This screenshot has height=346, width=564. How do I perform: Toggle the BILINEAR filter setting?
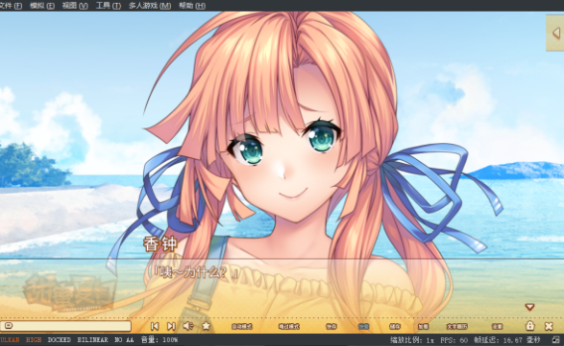pyautogui.click(x=92, y=339)
